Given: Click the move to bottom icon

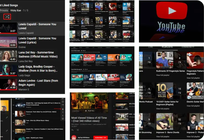Looking at the screenshot, I should (x=63, y=115).
